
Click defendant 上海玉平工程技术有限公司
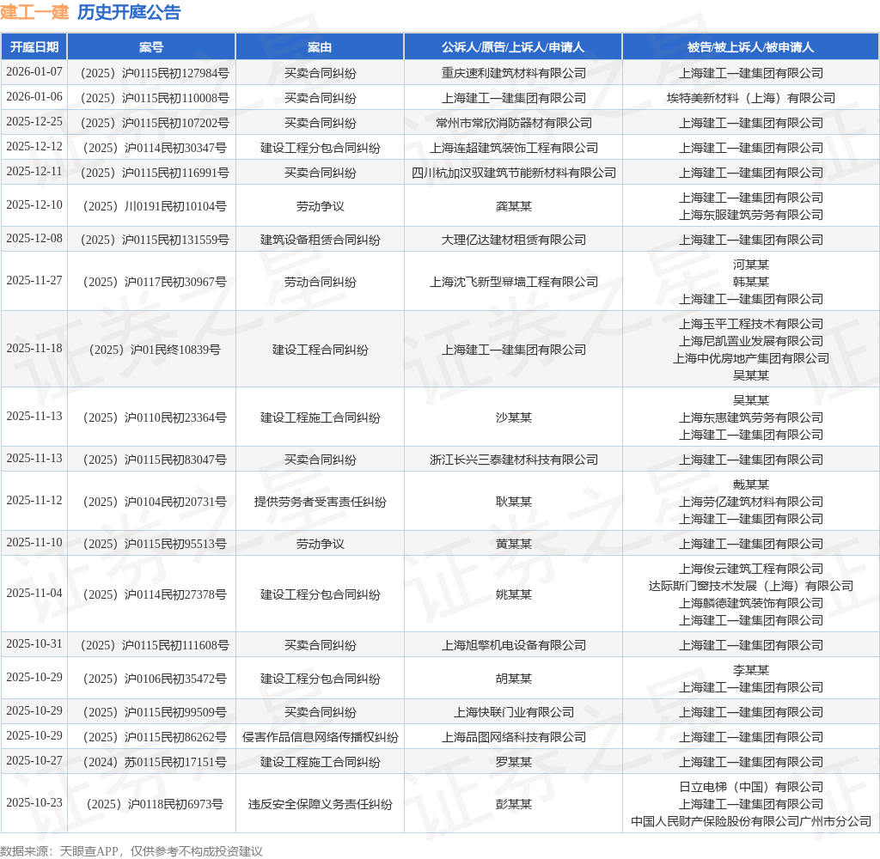[751, 324]
